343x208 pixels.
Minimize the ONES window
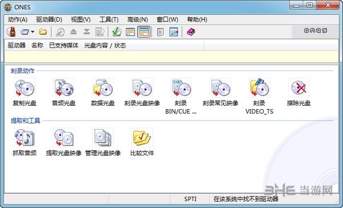296,5
